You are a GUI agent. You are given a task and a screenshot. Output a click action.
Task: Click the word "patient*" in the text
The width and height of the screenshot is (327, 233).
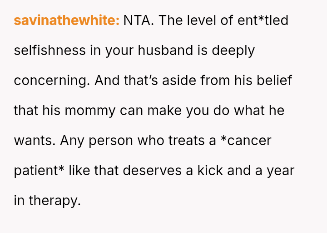(39, 171)
